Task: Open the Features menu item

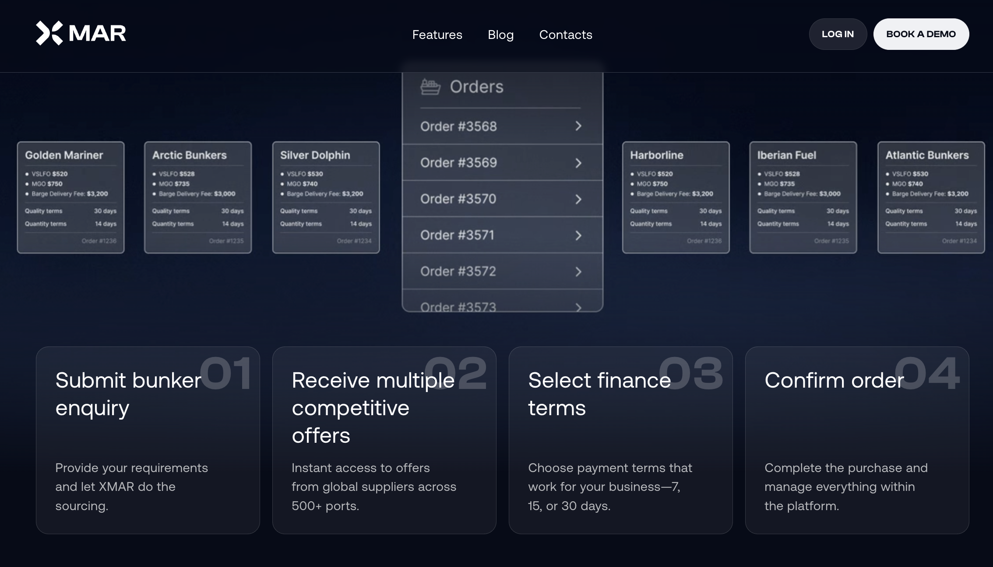Action: click(437, 35)
